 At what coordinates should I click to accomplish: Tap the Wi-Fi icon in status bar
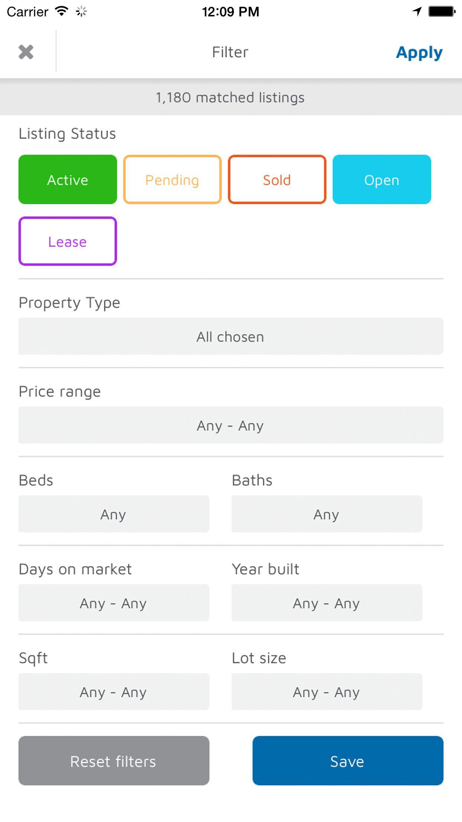61,12
